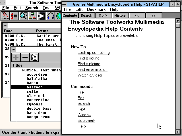Click the Help window scrollbar thumb
Image resolution: width=182 pixels, height=136 pixels.
pos(178,25)
